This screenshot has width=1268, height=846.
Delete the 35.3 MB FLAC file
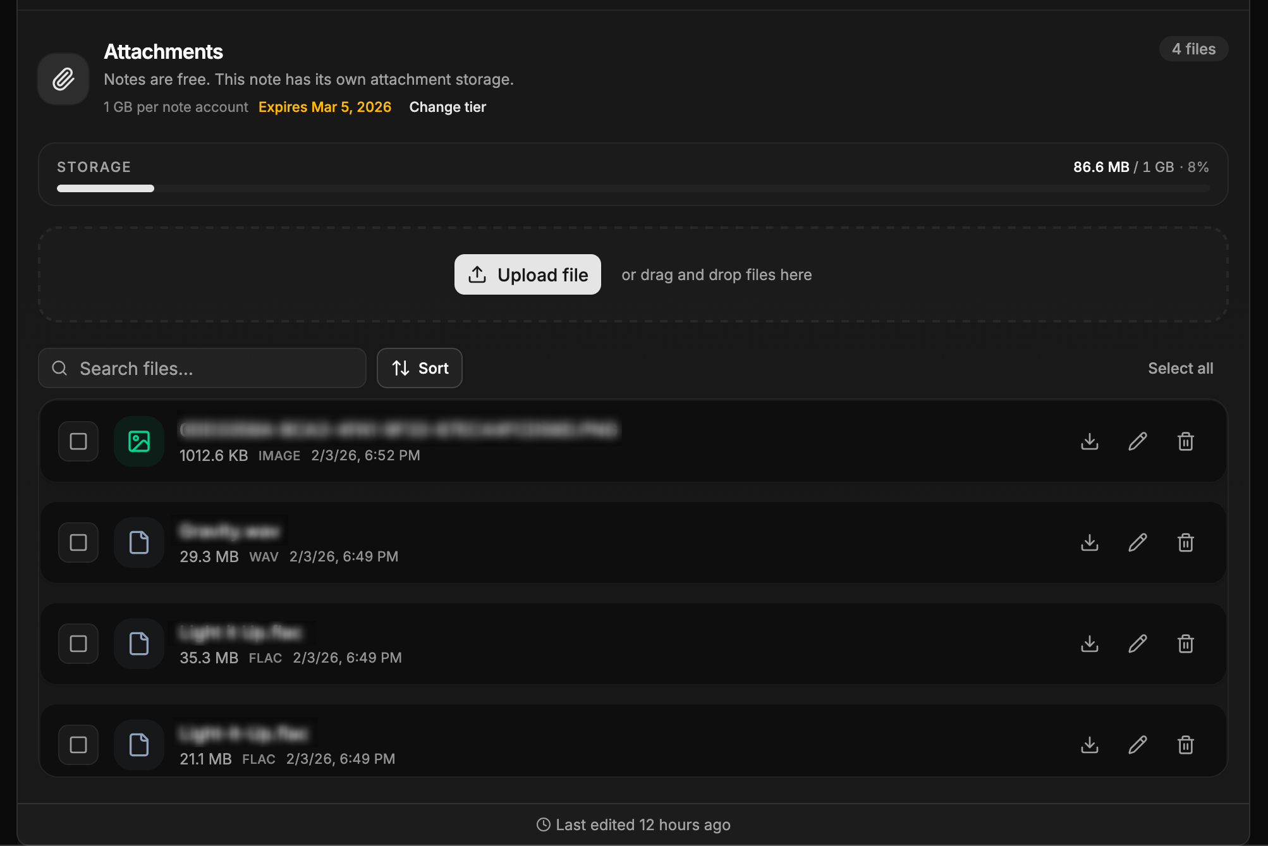coord(1185,644)
